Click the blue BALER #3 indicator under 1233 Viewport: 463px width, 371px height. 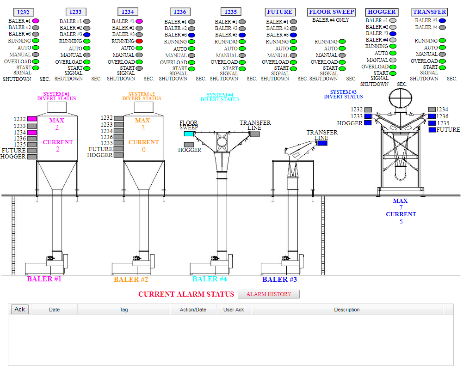[87, 35]
